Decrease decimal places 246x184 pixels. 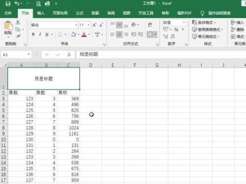tap(172, 36)
